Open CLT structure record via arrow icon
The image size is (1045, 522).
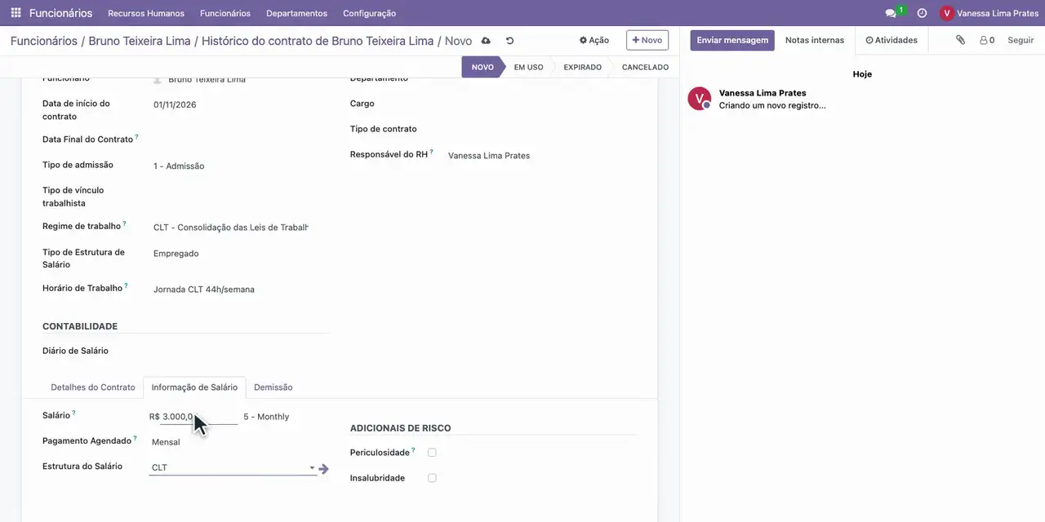pyautogui.click(x=323, y=469)
